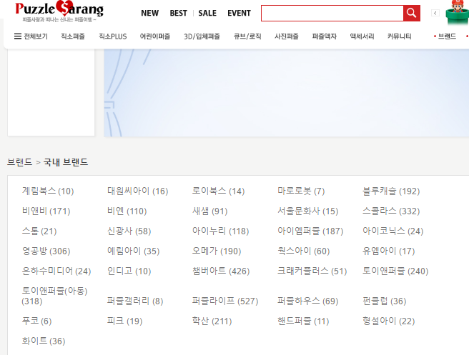Open brand 토이앤퍼즐(아동) (318)

tap(54, 296)
